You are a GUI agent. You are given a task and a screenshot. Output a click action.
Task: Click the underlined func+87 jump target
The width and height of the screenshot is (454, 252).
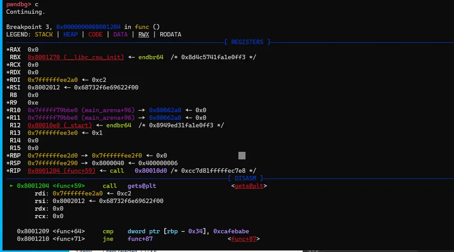point(244,239)
